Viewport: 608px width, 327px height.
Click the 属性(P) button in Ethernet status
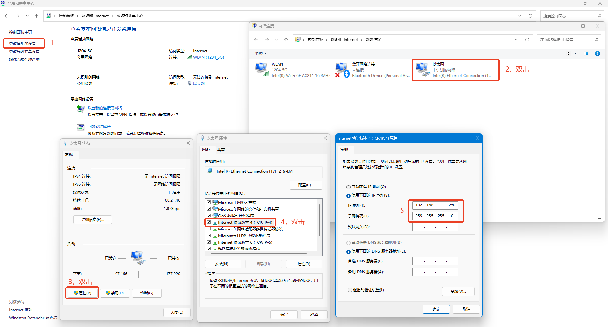(x=82, y=293)
